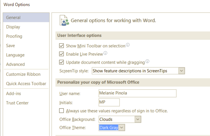Disable Enable Live Preview checkbox
The image size is (210, 136).
pos(61,54)
